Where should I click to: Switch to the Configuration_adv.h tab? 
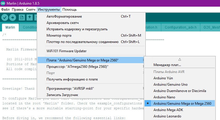[x=180, y=27]
